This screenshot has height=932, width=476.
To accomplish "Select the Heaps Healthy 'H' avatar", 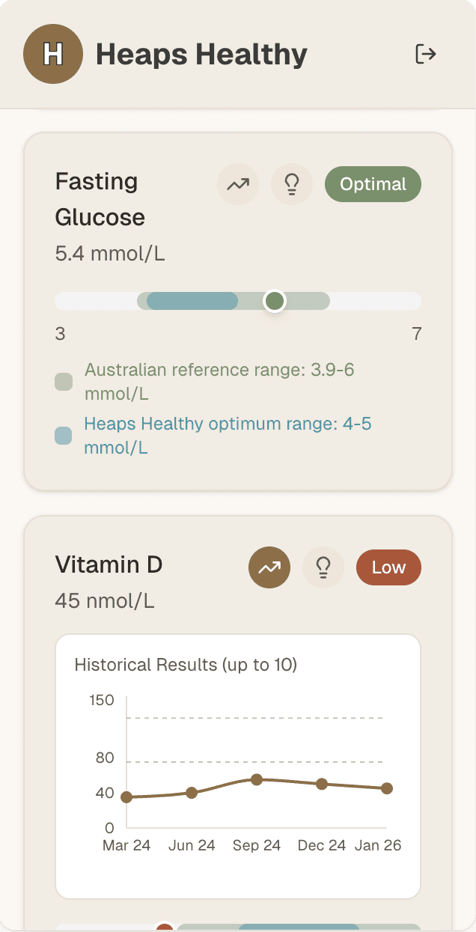I will coord(53,53).
